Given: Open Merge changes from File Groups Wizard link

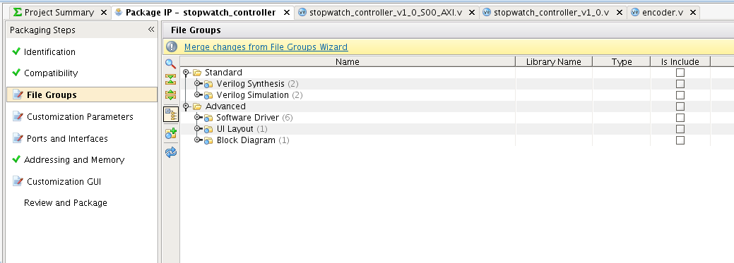Looking at the screenshot, I should point(266,47).
